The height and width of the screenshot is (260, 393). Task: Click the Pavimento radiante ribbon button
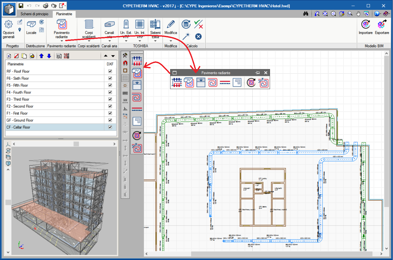(62, 29)
